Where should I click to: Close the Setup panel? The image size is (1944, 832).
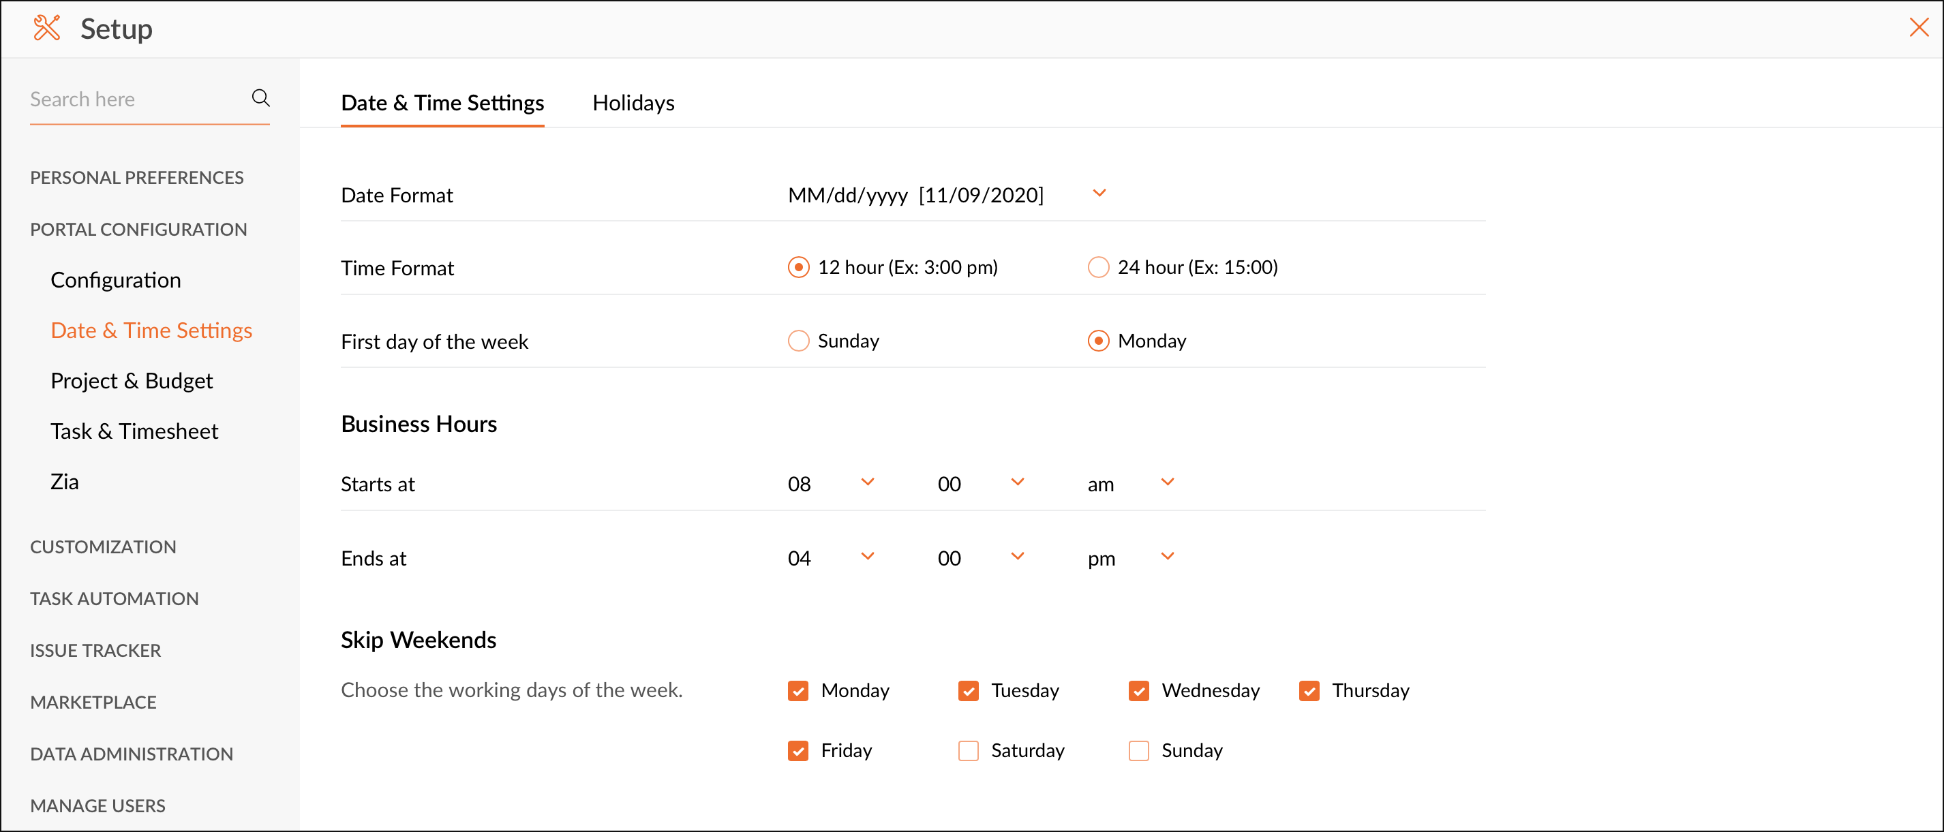pos(1917,28)
